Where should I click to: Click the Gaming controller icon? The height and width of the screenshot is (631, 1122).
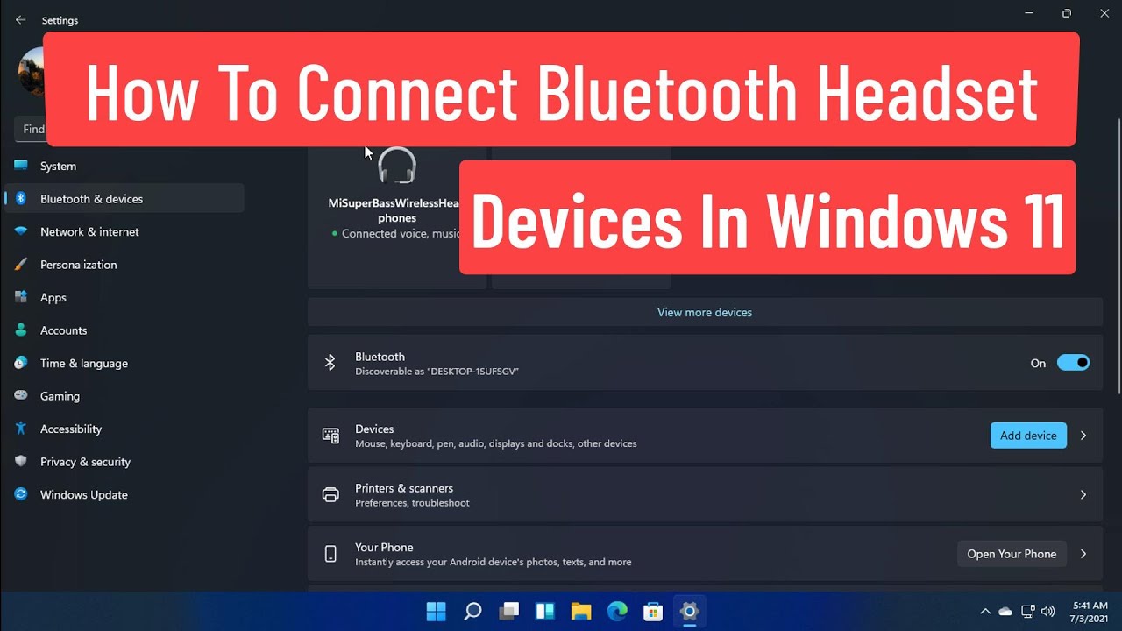click(x=21, y=396)
